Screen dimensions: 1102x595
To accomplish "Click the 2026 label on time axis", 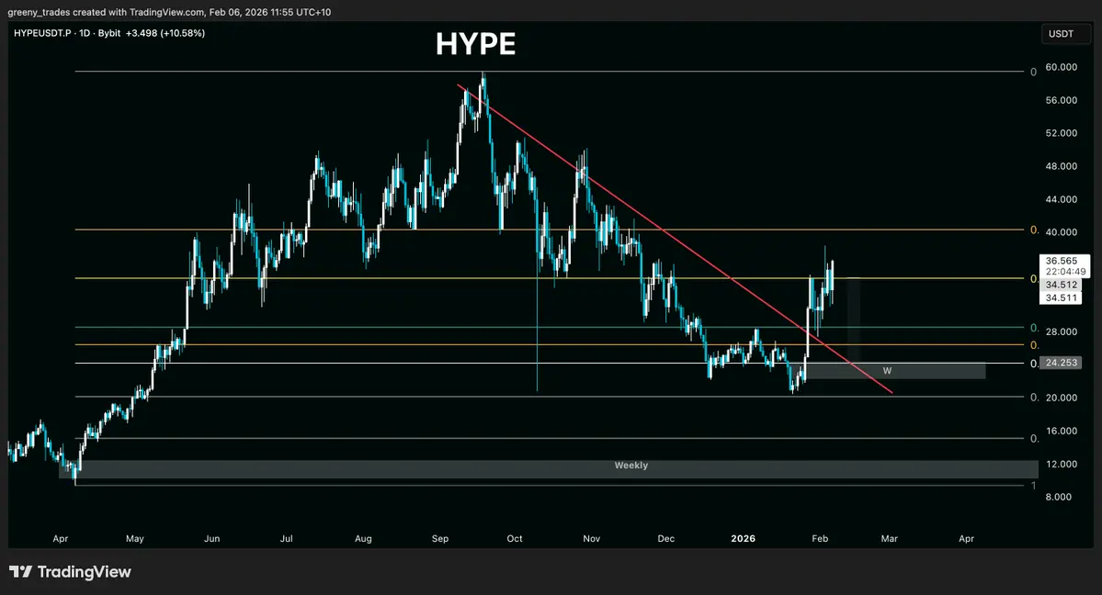I will point(743,539).
